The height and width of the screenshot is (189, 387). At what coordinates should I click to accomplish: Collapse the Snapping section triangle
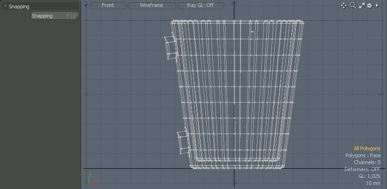[x=5, y=6]
